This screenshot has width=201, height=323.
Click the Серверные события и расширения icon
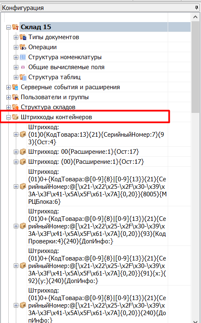click(15, 87)
